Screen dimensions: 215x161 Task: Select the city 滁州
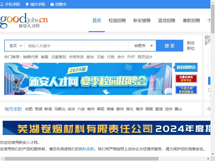tap(120, 109)
